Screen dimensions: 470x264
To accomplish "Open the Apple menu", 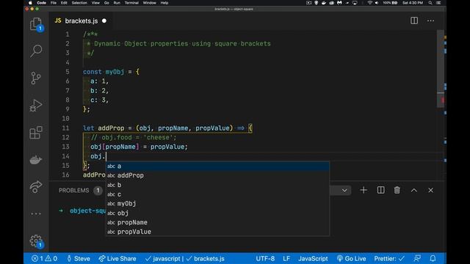I will coord(30,3).
